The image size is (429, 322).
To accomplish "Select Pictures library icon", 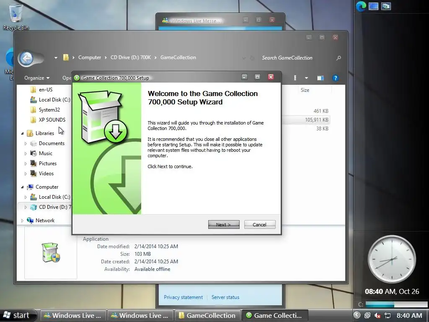I will click(x=34, y=164).
